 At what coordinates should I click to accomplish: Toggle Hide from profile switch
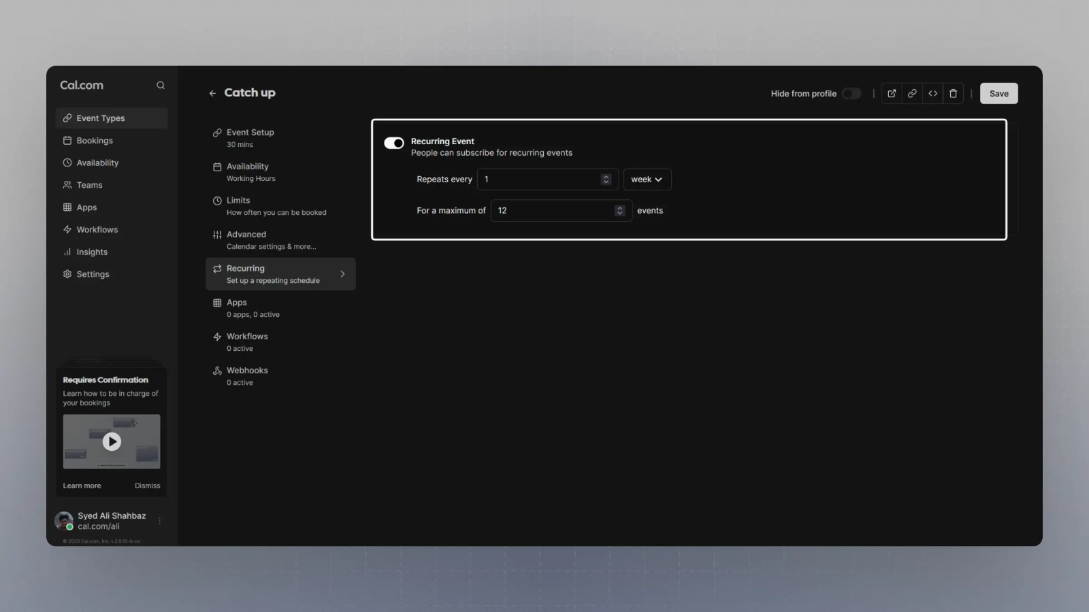851,94
